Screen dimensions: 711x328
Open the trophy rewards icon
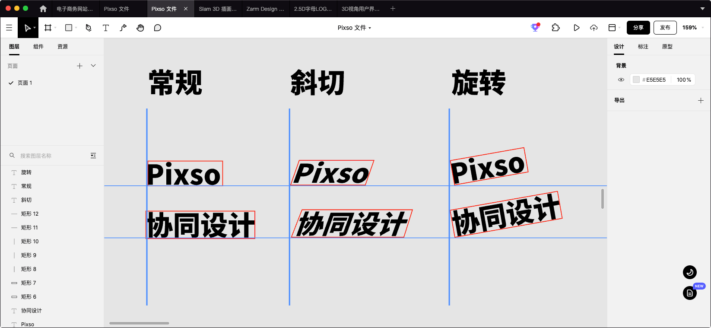(535, 27)
